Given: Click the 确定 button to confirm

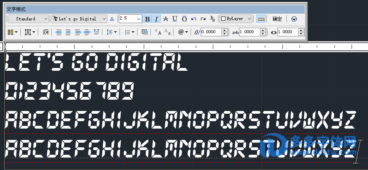Looking at the screenshot, I should [x=277, y=19].
